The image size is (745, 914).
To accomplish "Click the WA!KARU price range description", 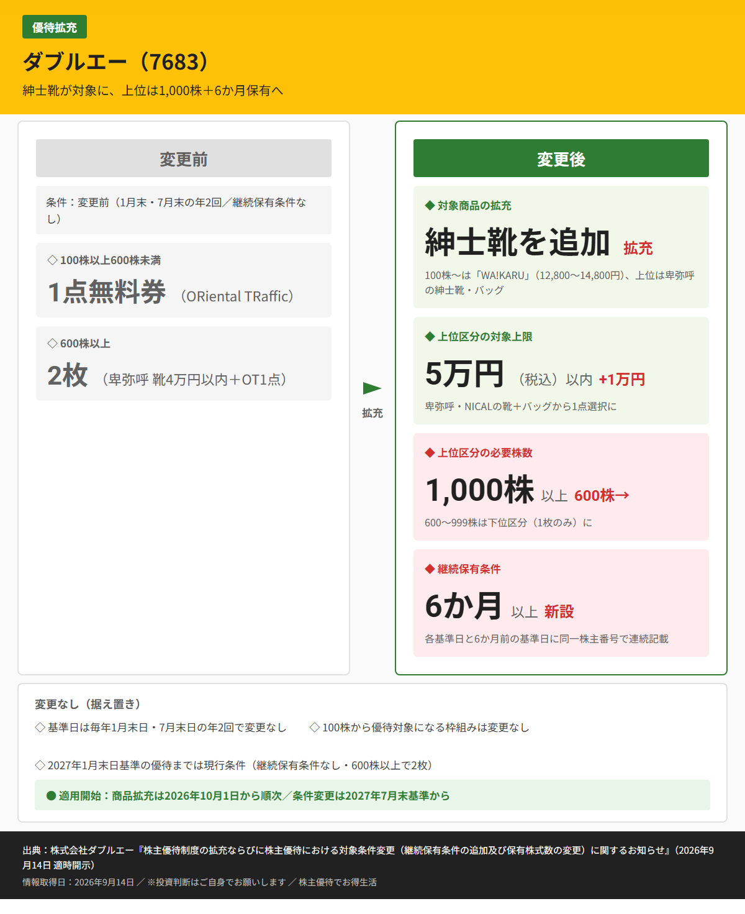I will 560,283.
